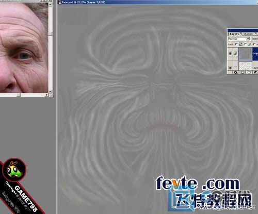Click the highlighted top layer name

tap(255, 54)
